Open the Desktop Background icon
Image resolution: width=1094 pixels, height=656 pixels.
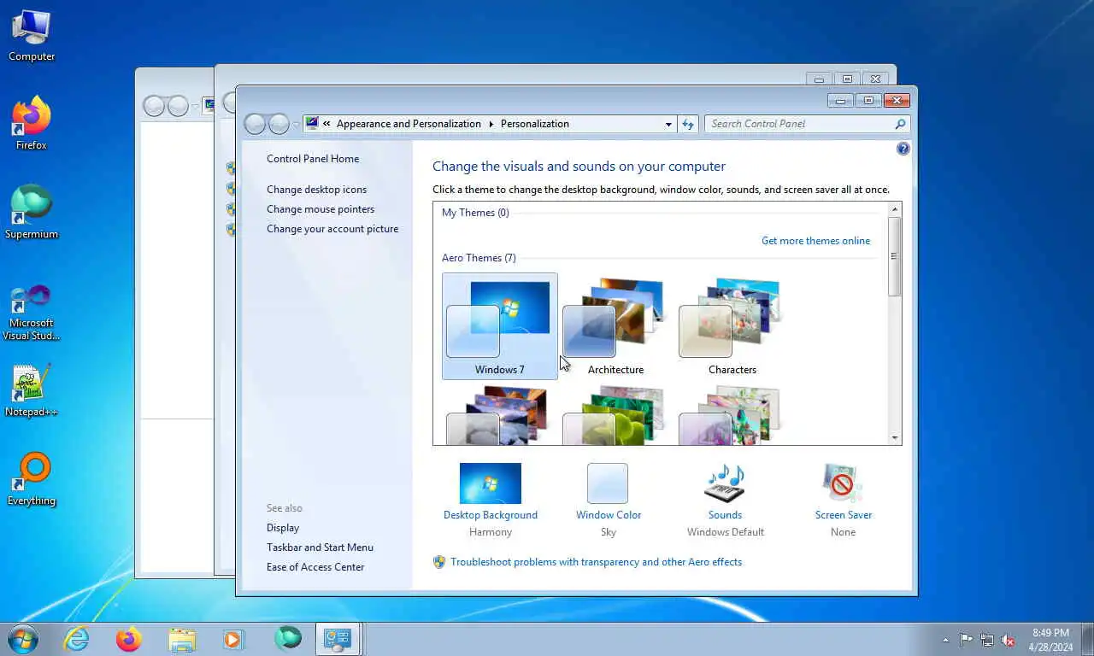(491, 483)
